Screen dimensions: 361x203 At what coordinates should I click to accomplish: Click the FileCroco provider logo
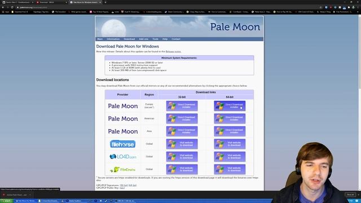coord(123,169)
